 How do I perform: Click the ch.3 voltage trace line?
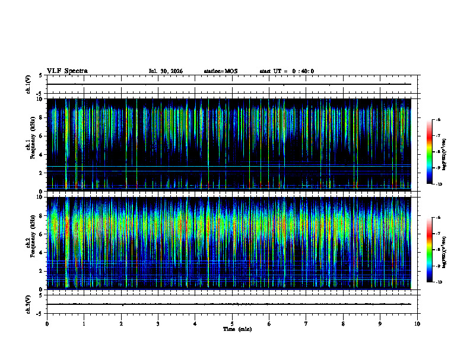(229, 304)
